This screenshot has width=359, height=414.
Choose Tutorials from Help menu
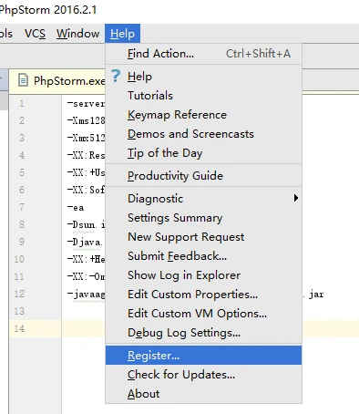tap(203, 96)
